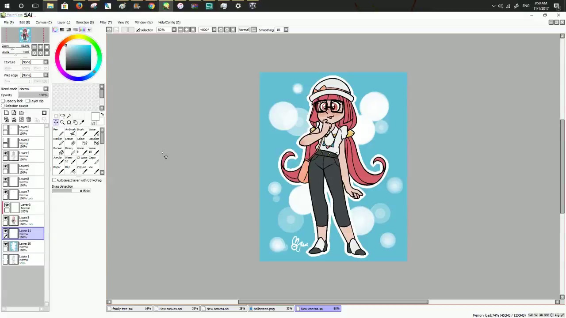
Task: Enable the Opacity lock checkbox
Action: pos(3,101)
